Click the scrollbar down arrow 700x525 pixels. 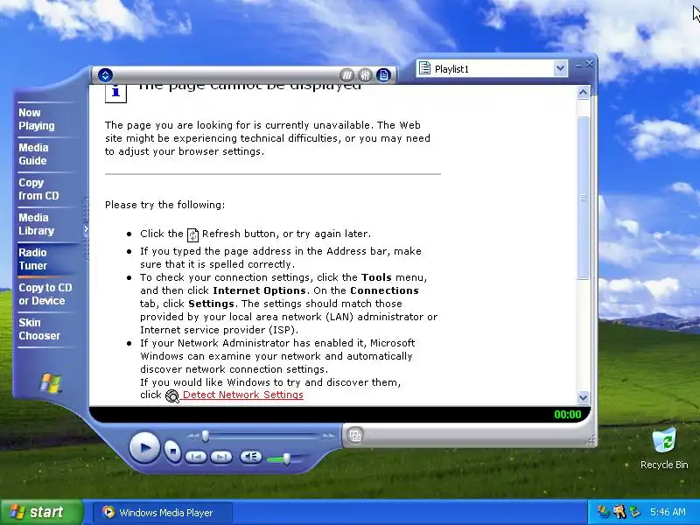(583, 397)
